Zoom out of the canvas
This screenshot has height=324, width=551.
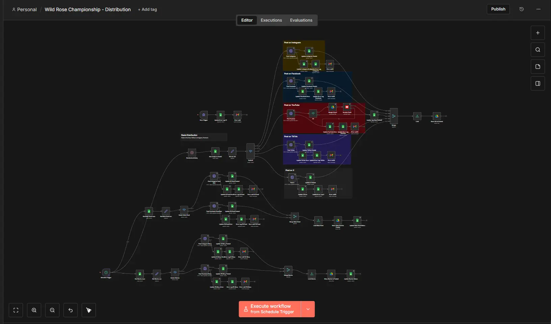pyautogui.click(x=52, y=310)
